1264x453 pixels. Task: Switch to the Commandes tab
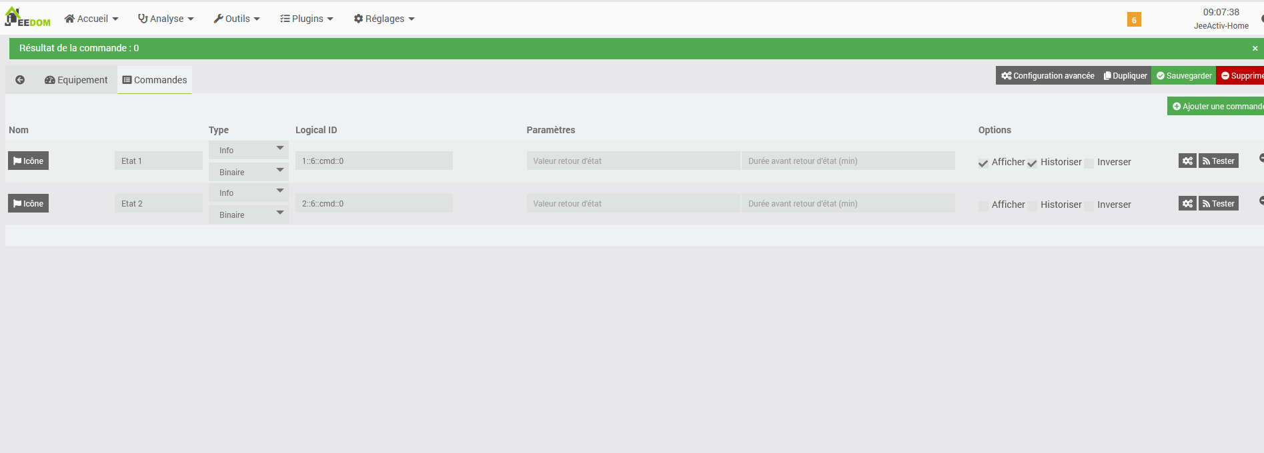point(155,80)
